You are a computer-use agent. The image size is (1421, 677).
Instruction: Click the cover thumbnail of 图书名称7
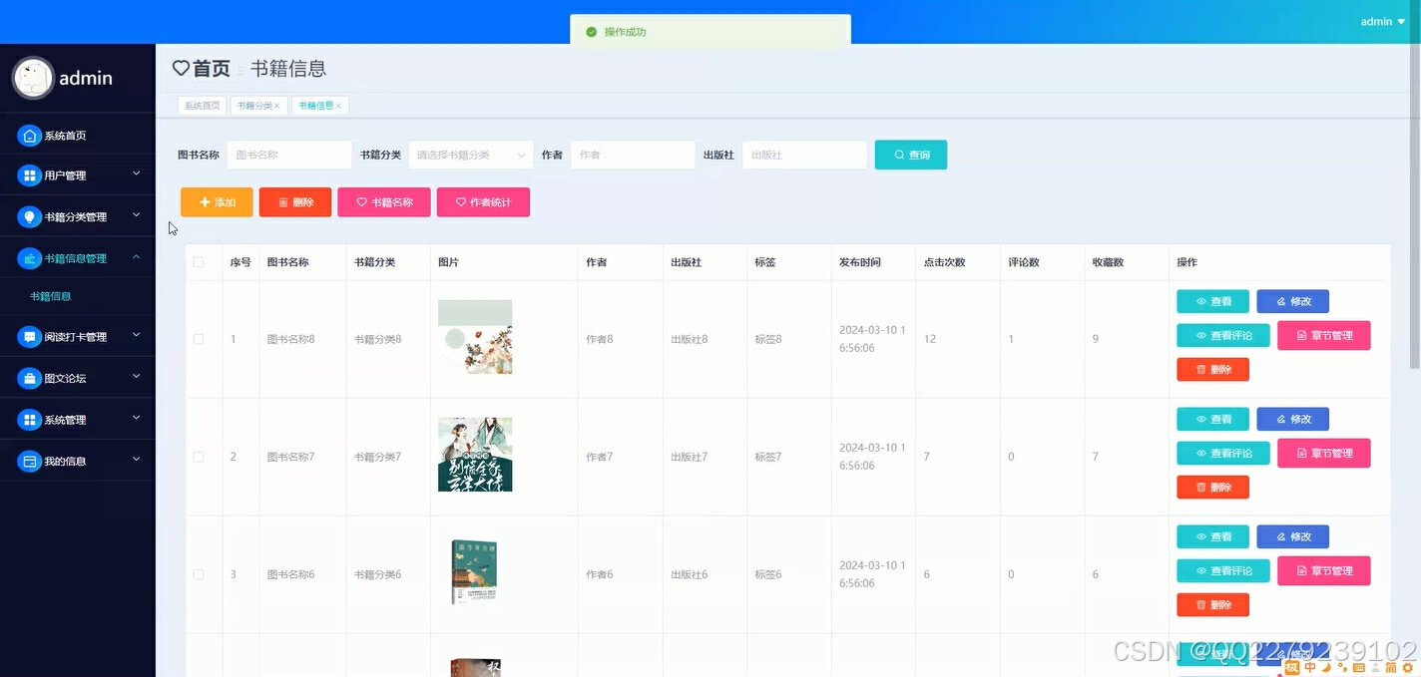[x=475, y=456]
